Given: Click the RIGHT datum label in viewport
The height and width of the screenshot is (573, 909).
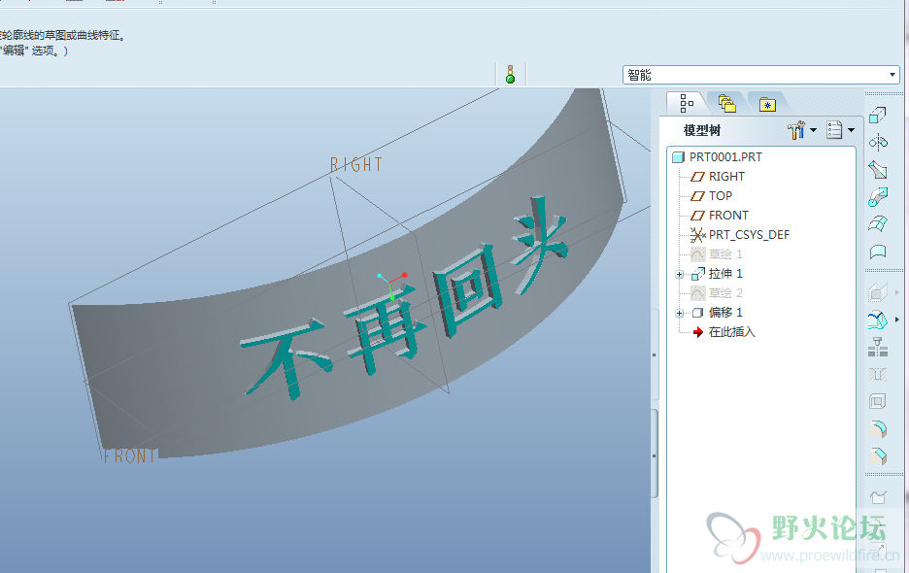Looking at the screenshot, I should [x=356, y=165].
